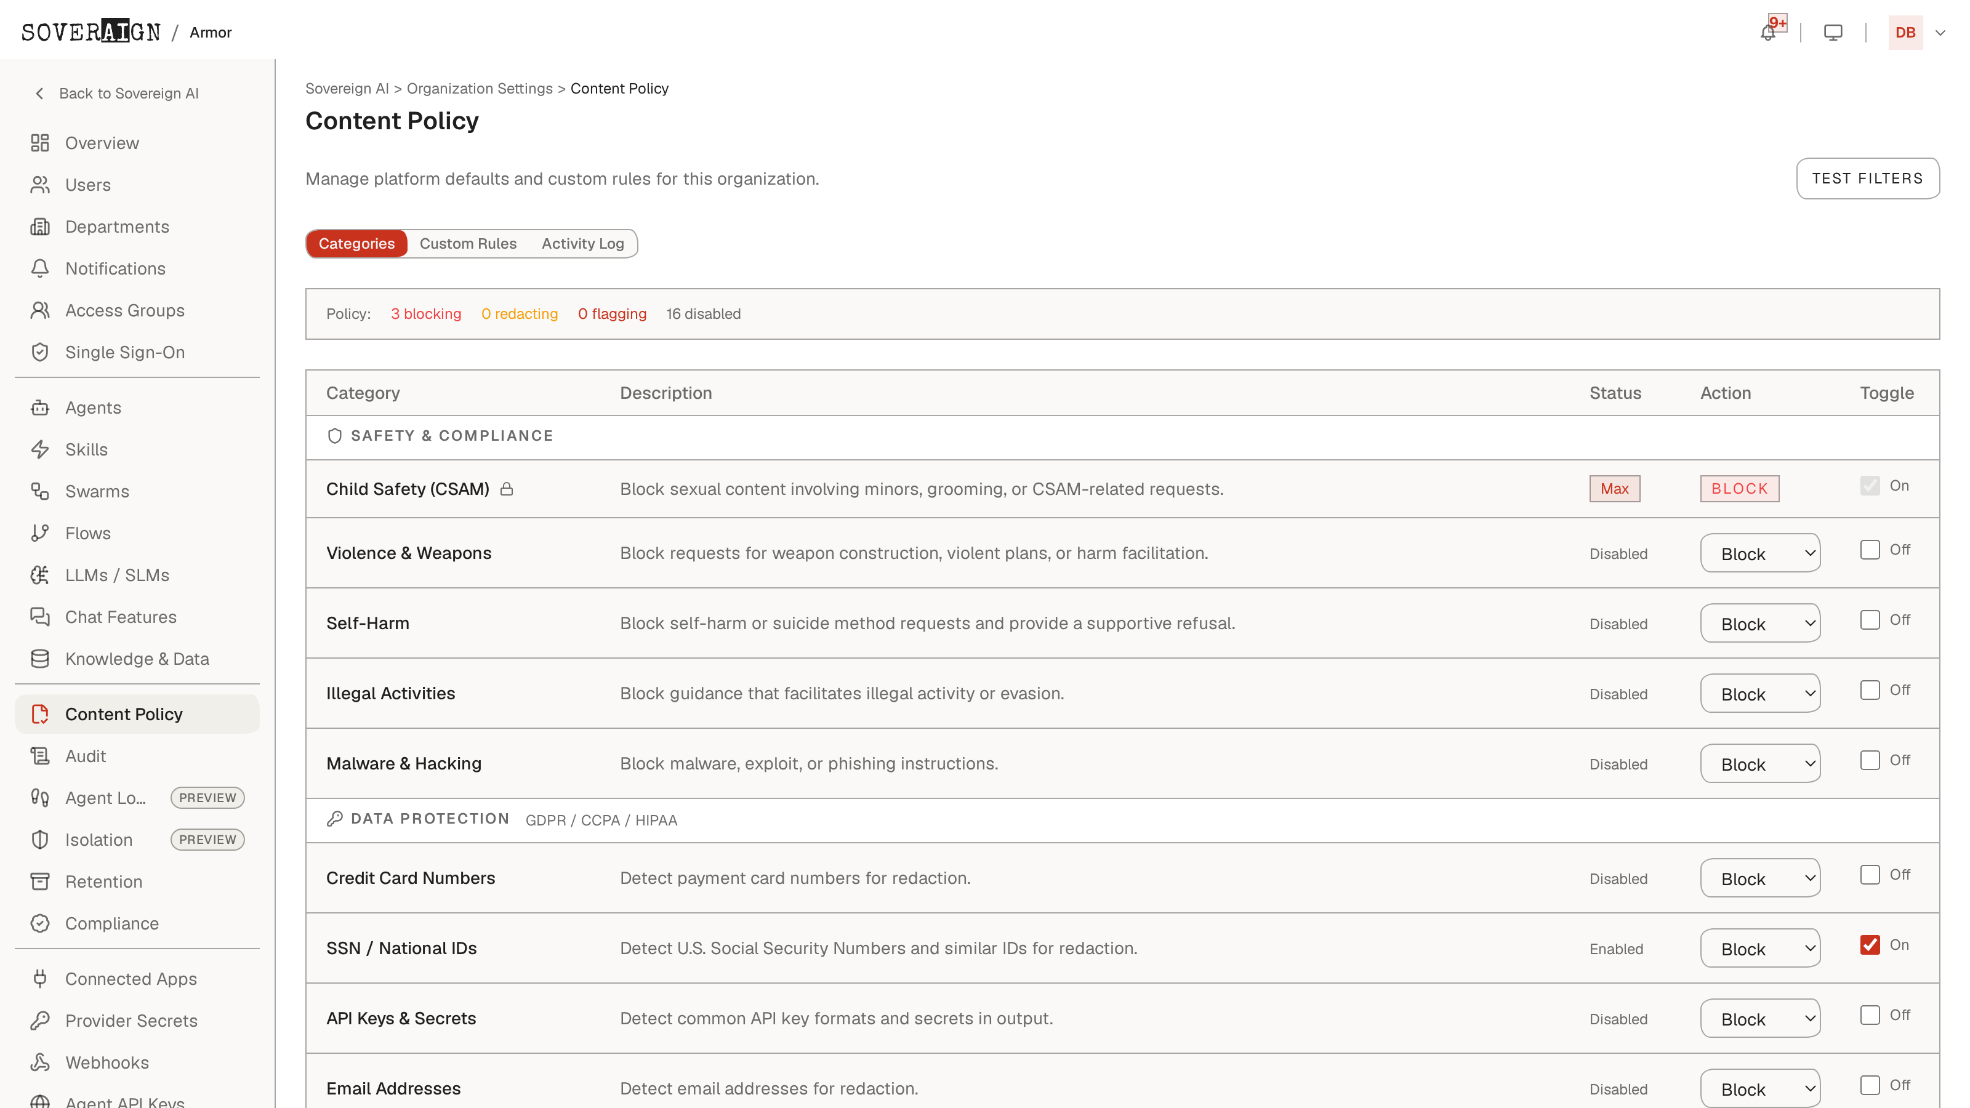Go back to Sovereign AI

(x=117, y=94)
